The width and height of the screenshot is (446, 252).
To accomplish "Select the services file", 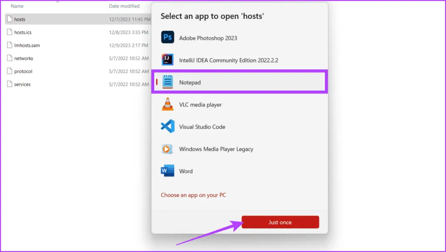I will point(22,85).
